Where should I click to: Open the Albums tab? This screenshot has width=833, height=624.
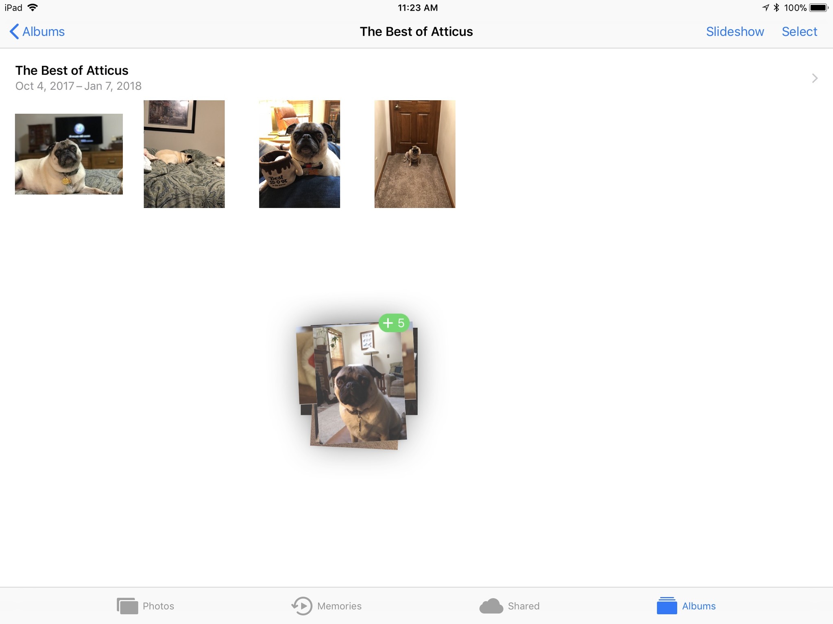[x=686, y=606]
